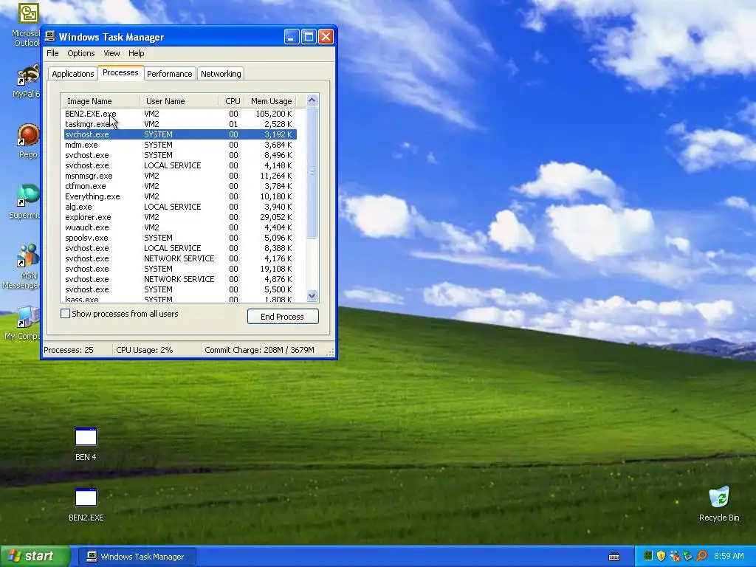Click the orange magnifier Everything tray icon

tap(701, 556)
